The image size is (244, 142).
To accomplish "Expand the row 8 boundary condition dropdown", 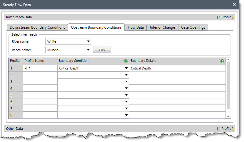I will tap(126, 115).
